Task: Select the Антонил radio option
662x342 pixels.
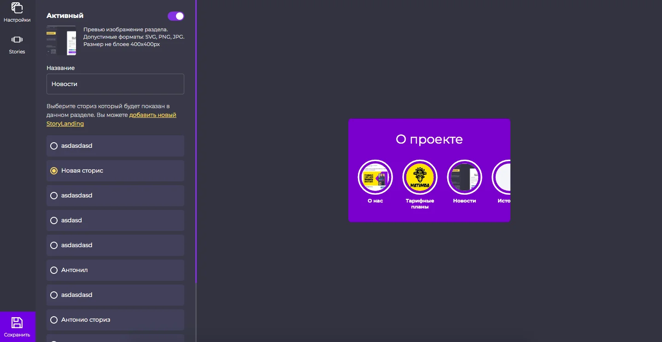Action: click(115, 270)
